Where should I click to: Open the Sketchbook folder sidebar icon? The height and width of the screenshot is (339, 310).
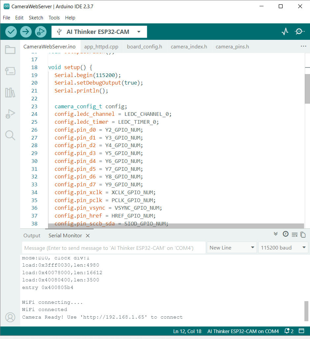point(10,49)
